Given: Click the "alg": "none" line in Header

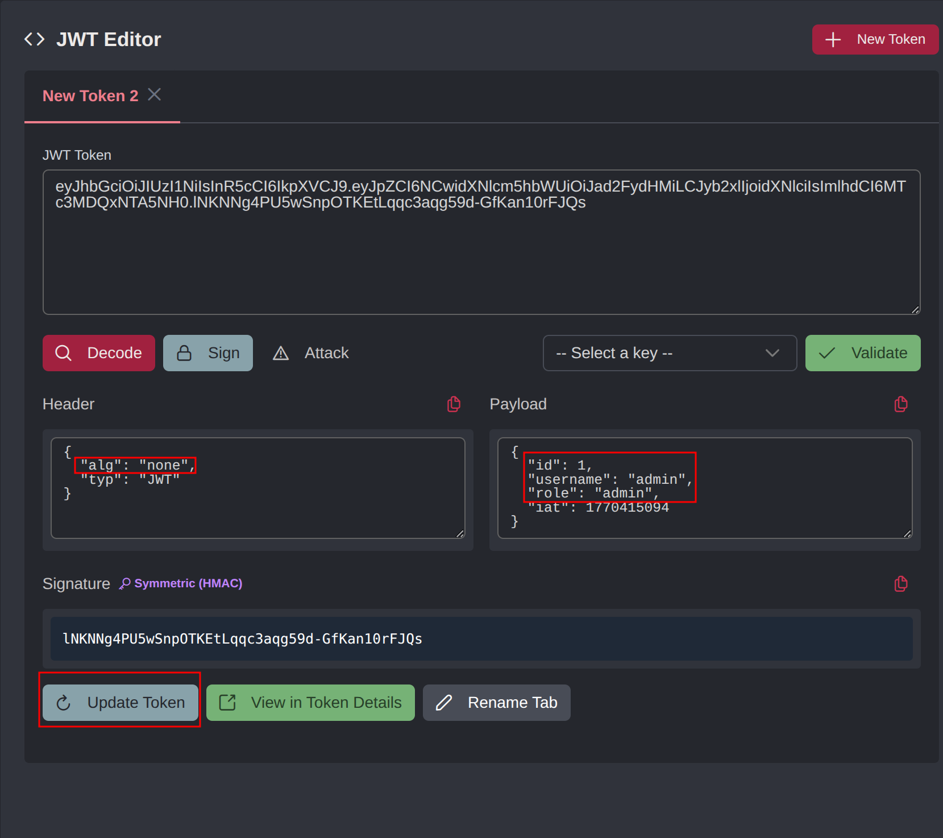Looking at the screenshot, I should point(138,466).
